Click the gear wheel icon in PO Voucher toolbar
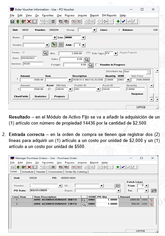Image resolution: width=165 pixels, height=236 pixels. pyautogui.click(x=99, y=21)
